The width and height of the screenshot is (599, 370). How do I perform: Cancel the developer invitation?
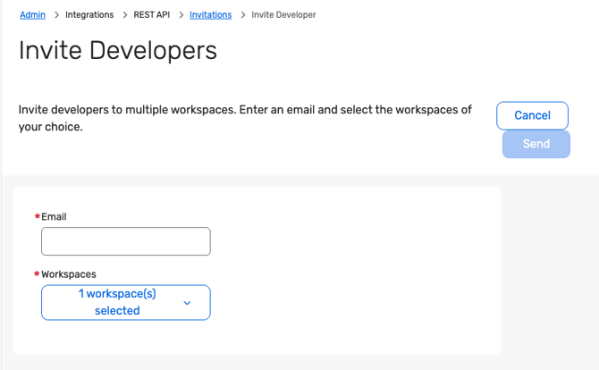[532, 115]
